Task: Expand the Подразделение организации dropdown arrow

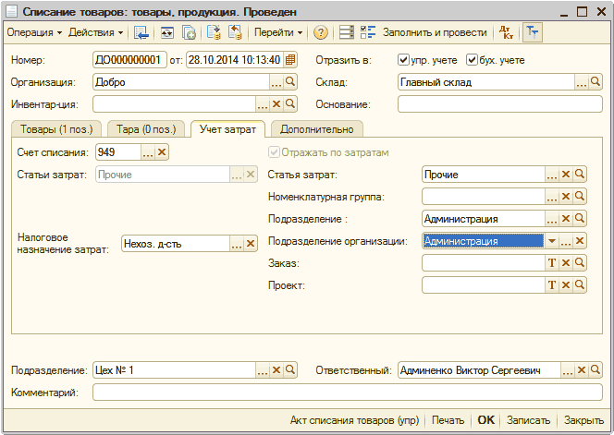Action: [x=552, y=241]
